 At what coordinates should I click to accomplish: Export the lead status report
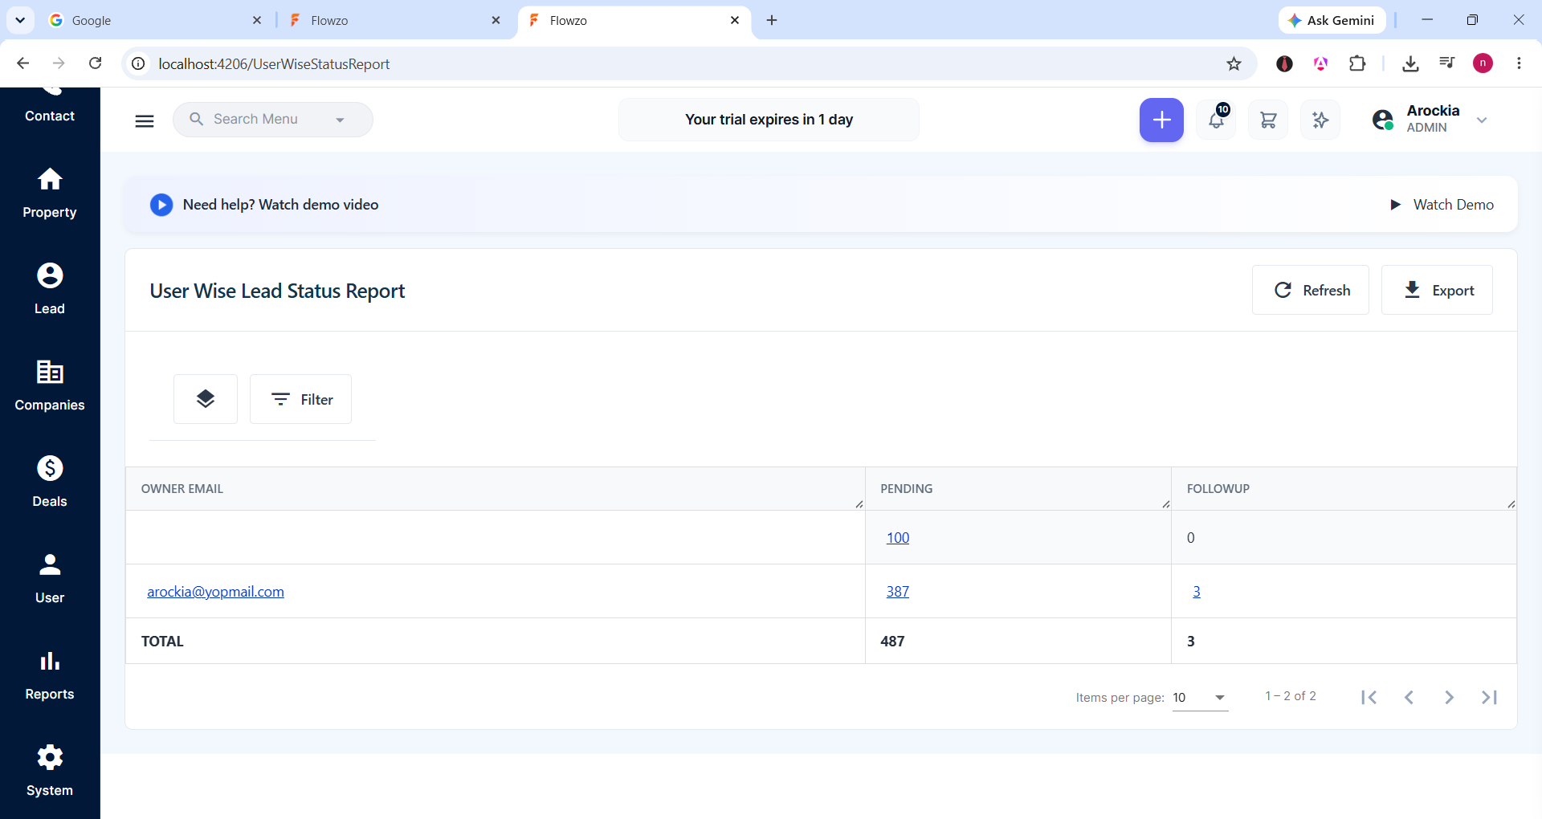1437,290
